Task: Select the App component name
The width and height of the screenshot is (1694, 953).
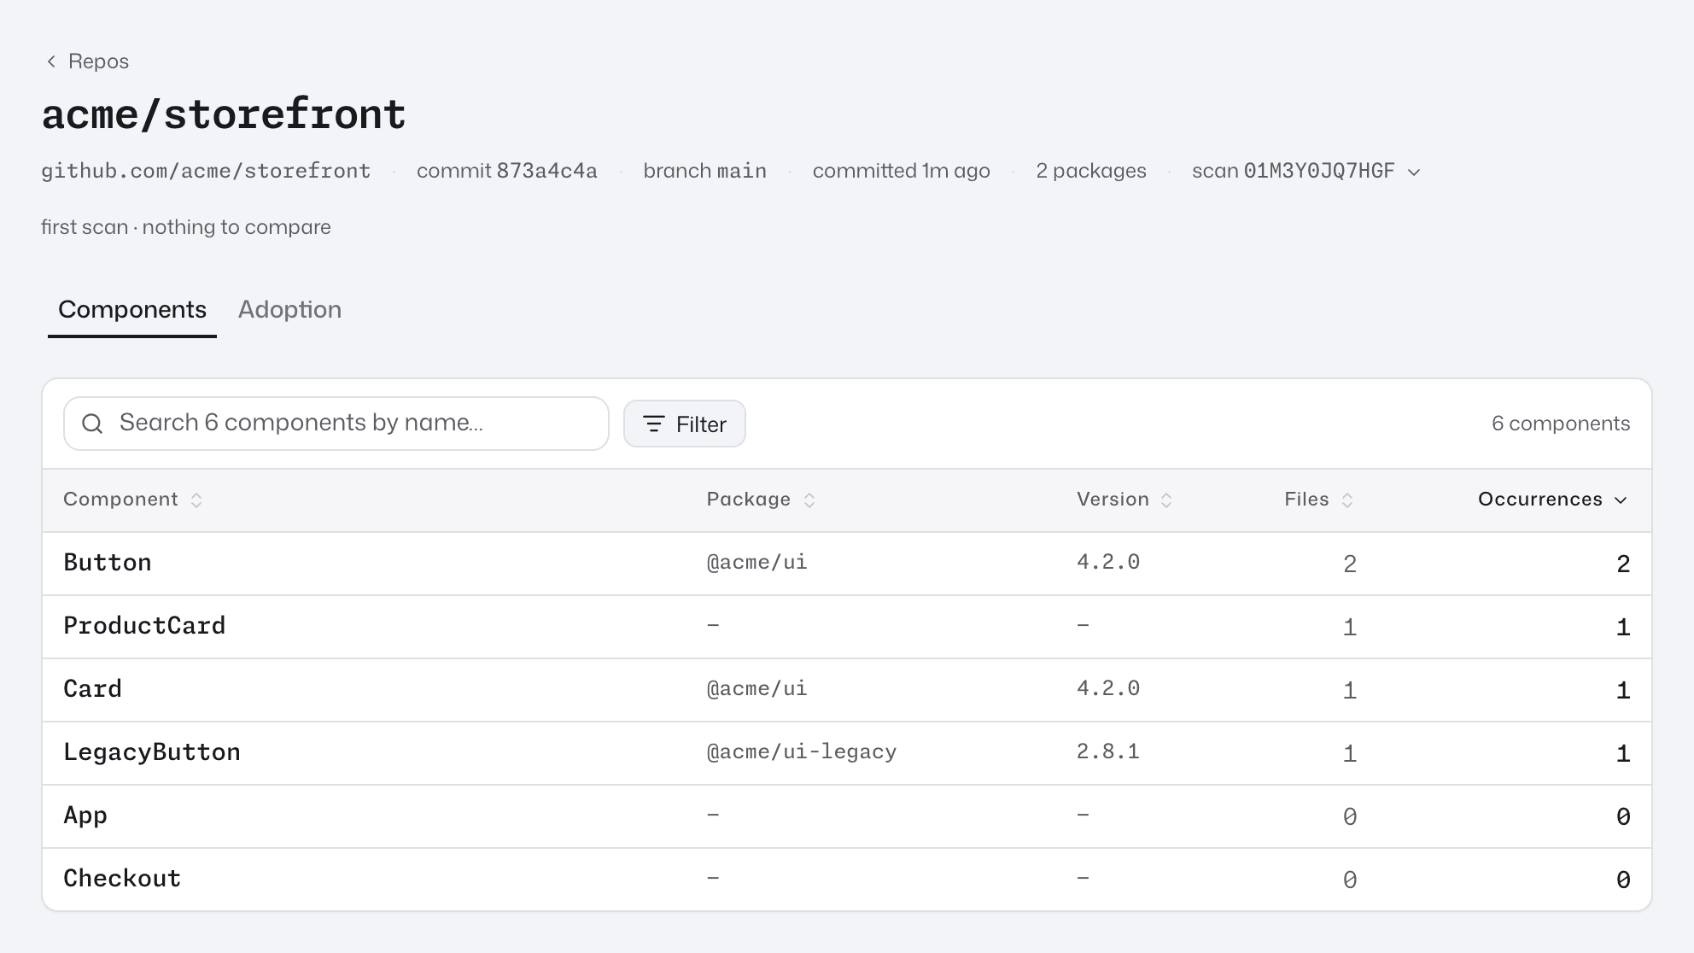Action: pos(85,816)
